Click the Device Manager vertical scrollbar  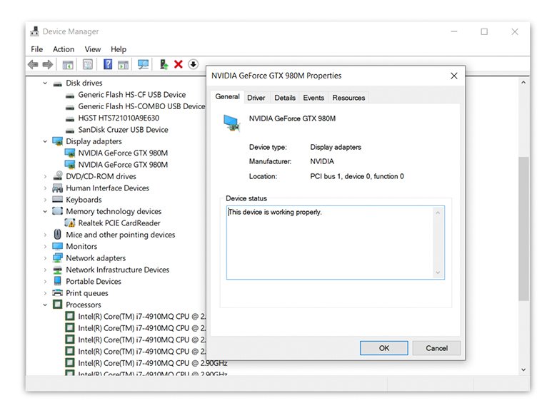pyautogui.click(x=523, y=228)
